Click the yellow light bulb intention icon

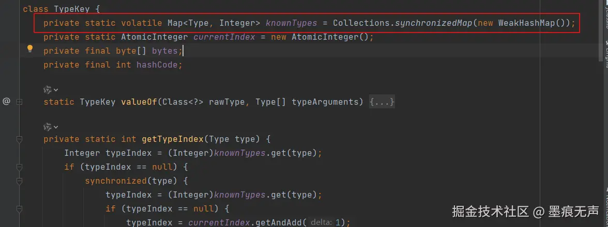(x=30, y=48)
